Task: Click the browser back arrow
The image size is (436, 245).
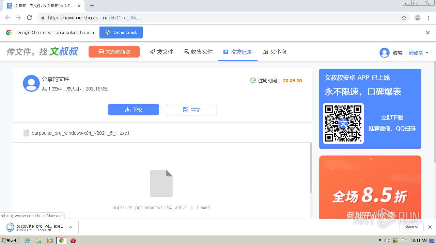Action: (7, 18)
